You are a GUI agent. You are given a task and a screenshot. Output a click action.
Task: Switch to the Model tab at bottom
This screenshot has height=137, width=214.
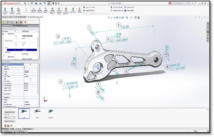pyautogui.click(x=12, y=129)
